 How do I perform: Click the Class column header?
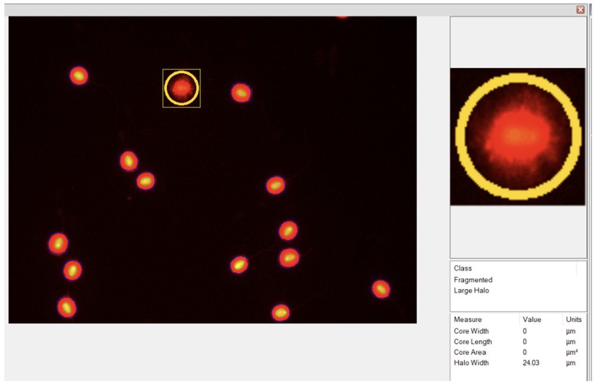(462, 268)
